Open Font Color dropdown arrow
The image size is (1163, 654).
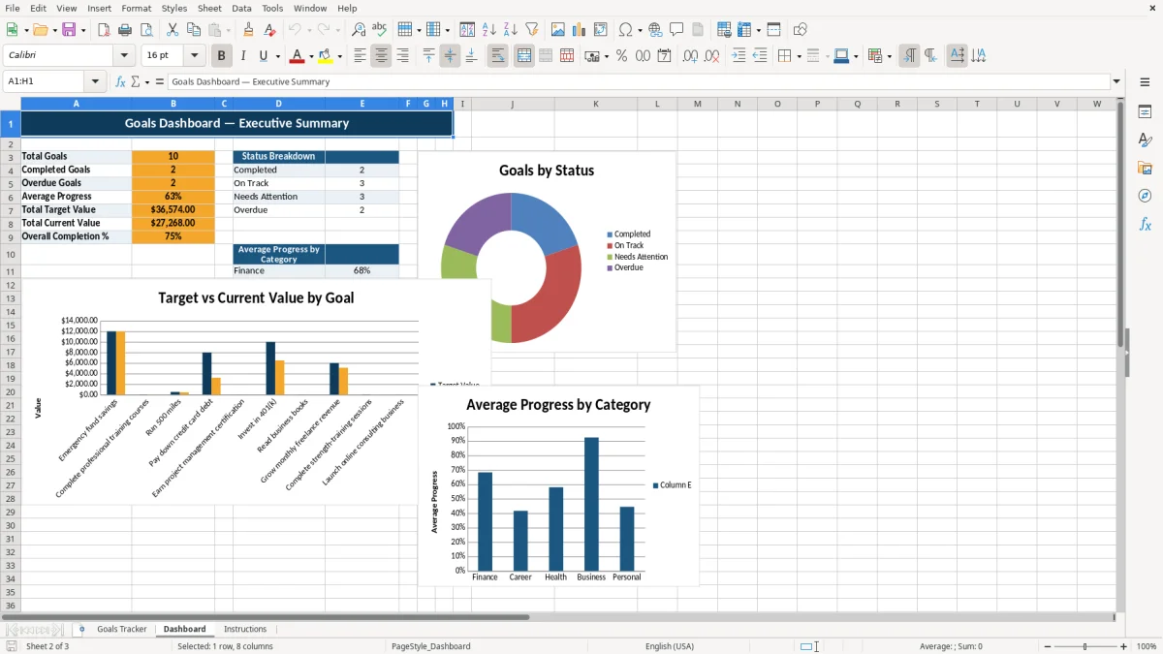[310, 56]
